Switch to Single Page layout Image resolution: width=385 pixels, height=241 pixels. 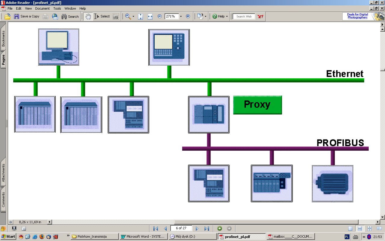tap(350, 228)
